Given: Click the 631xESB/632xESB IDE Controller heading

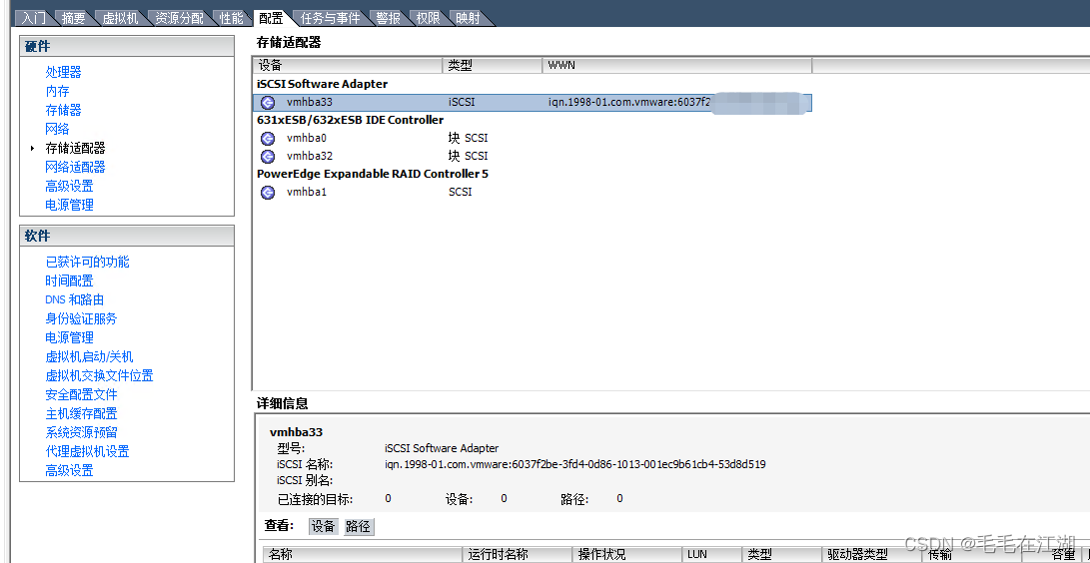Looking at the screenshot, I should (x=351, y=120).
